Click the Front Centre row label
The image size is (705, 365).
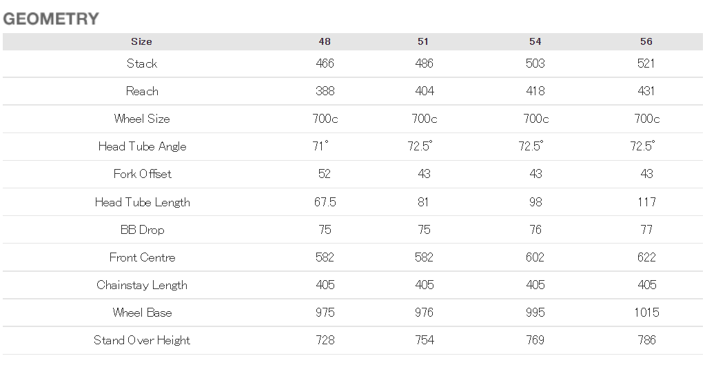click(142, 257)
